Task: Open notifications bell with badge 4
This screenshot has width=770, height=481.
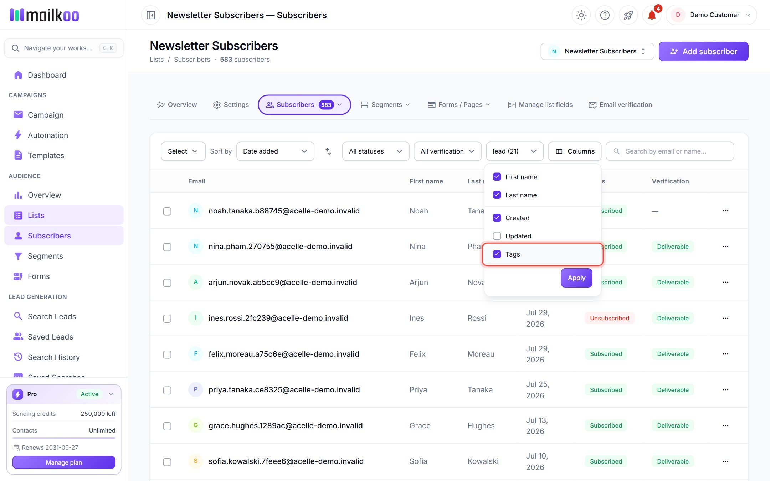Action: click(x=652, y=15)
